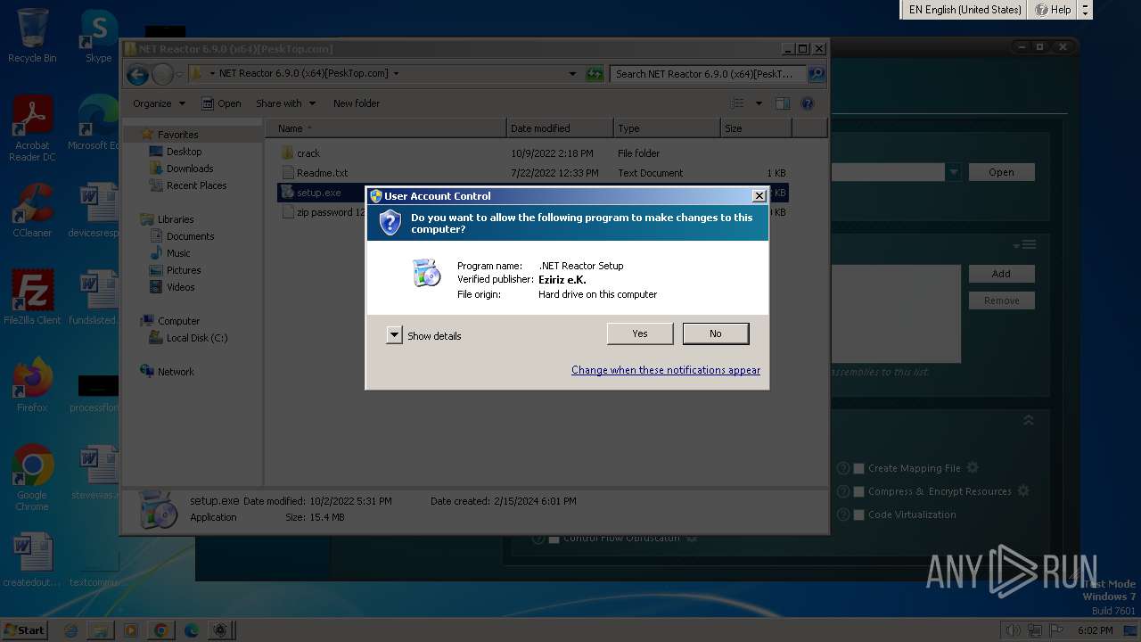Click Add button in .NET Reactor window
The width and height of the screenshot is (1141, 642).
point(1001,274)
